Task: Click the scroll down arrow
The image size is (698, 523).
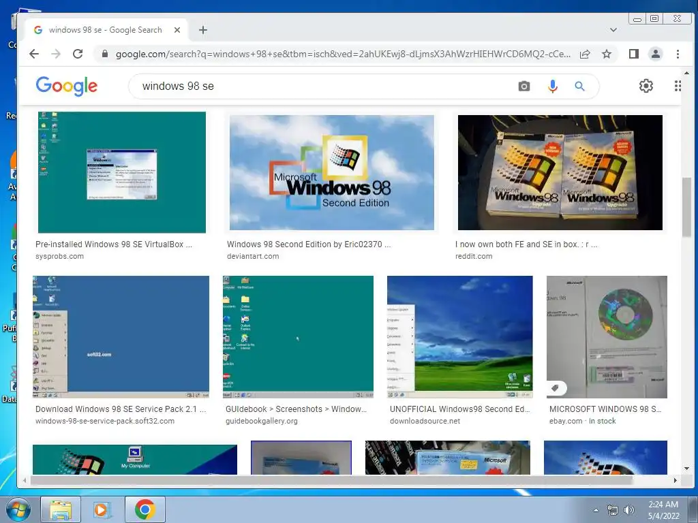Action: 686,469
